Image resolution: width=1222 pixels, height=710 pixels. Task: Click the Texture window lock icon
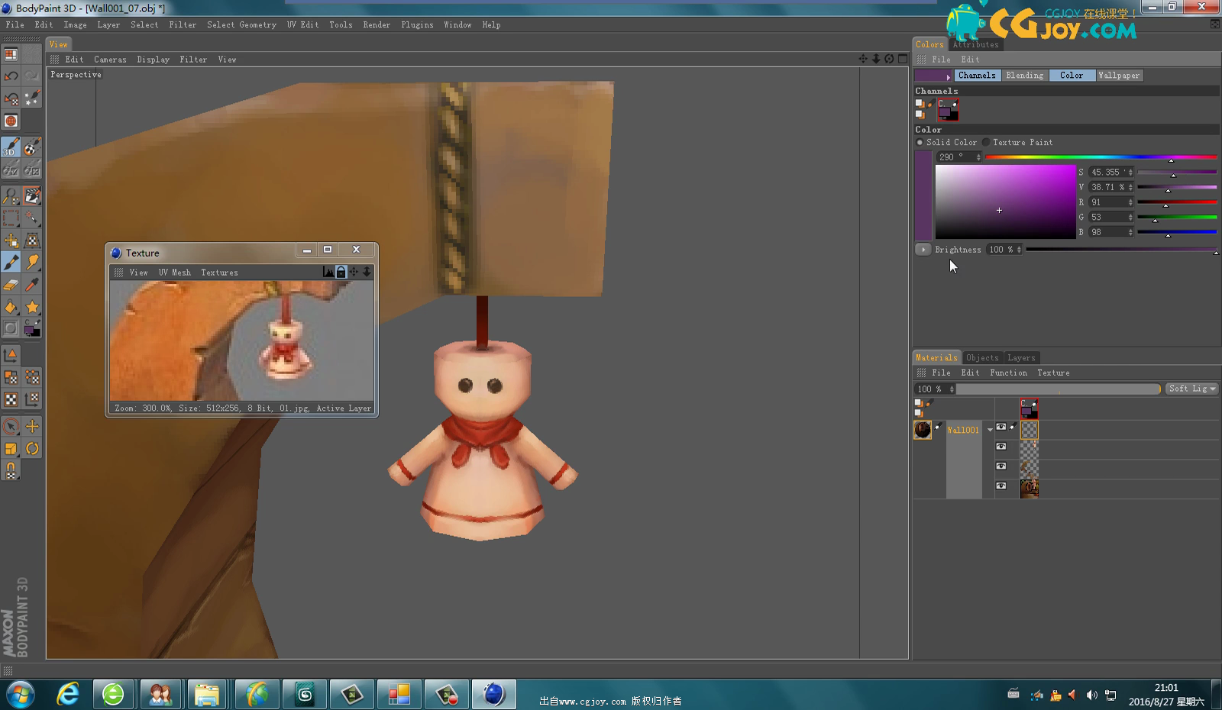(341, 272)
